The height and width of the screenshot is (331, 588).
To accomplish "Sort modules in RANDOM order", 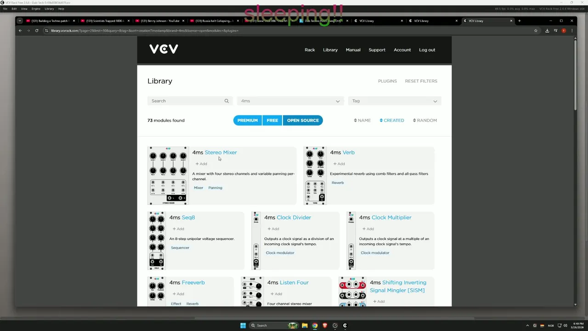I will coord(425,120).
